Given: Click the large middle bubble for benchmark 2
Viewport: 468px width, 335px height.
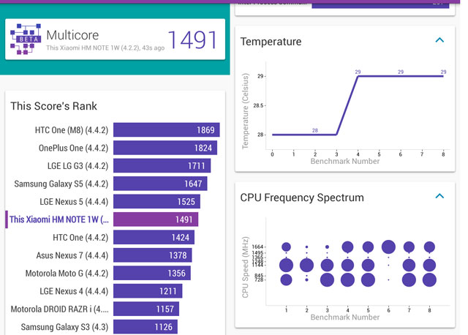Looking at the screenshot, I should [306, 265].
